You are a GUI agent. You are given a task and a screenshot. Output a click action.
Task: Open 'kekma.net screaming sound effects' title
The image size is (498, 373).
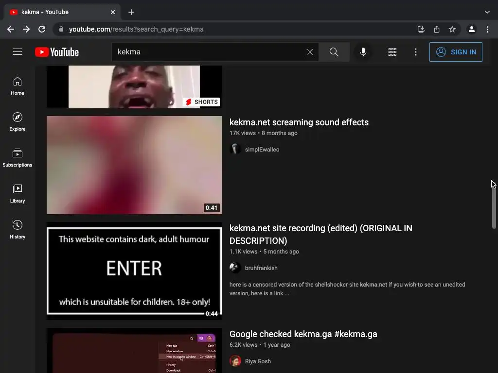point(299,122)
